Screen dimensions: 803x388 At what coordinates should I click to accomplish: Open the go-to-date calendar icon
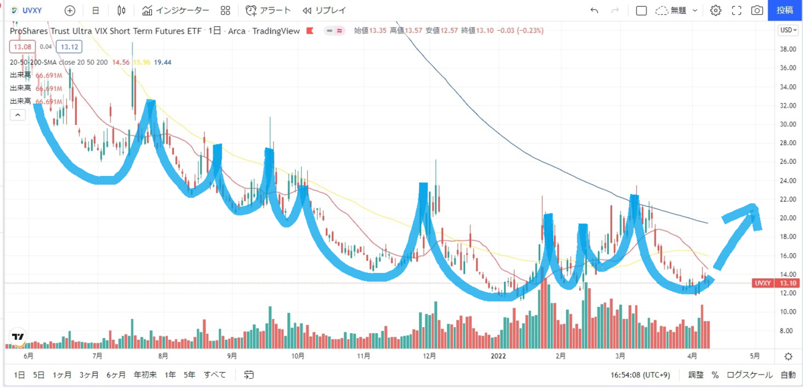249,375
